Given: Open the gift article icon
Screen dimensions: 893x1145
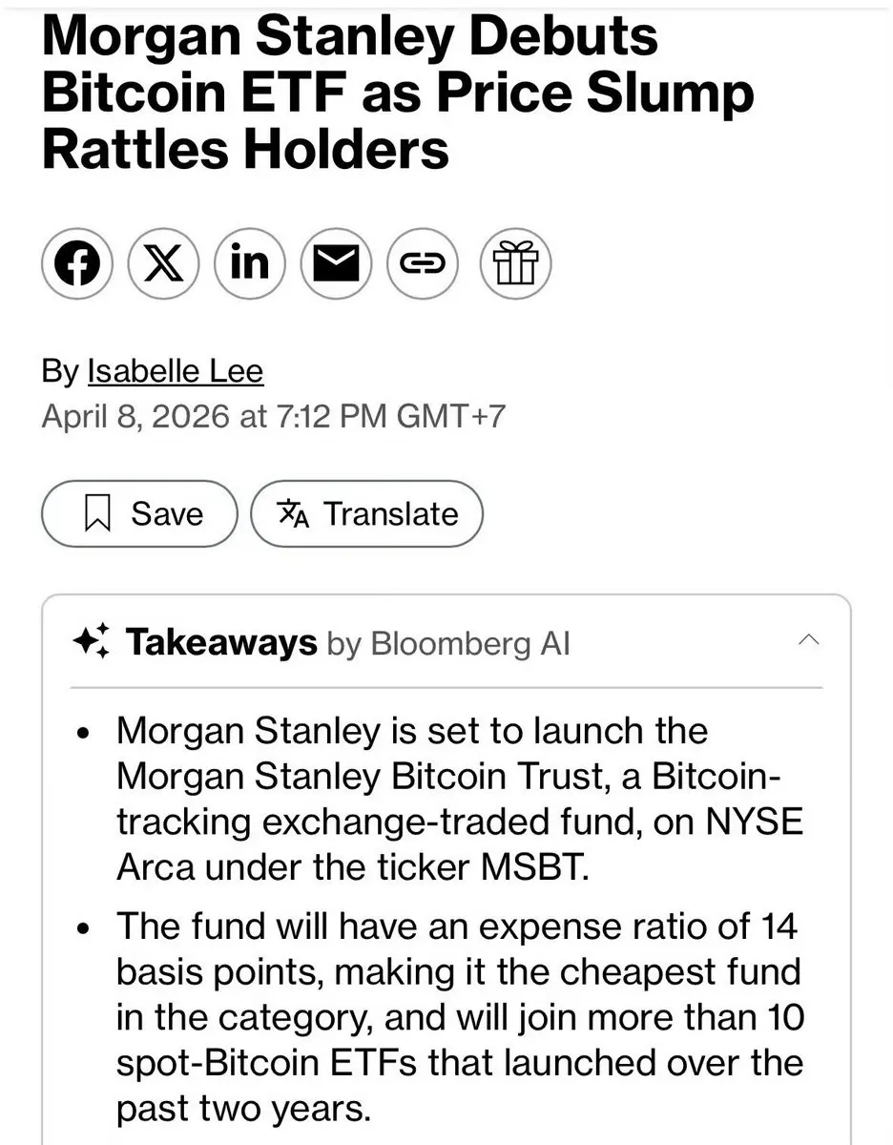Looking at the screenshot, I should 516,262.
